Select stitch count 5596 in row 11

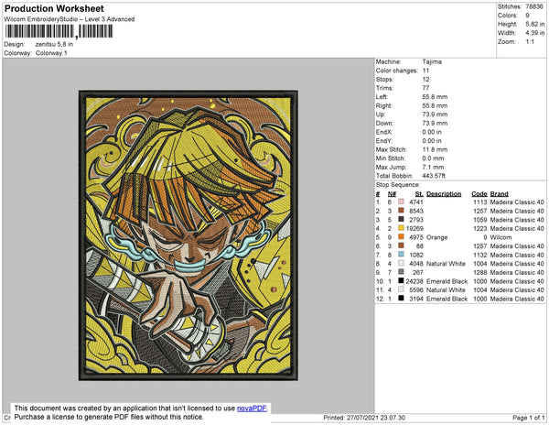(416, 289)
